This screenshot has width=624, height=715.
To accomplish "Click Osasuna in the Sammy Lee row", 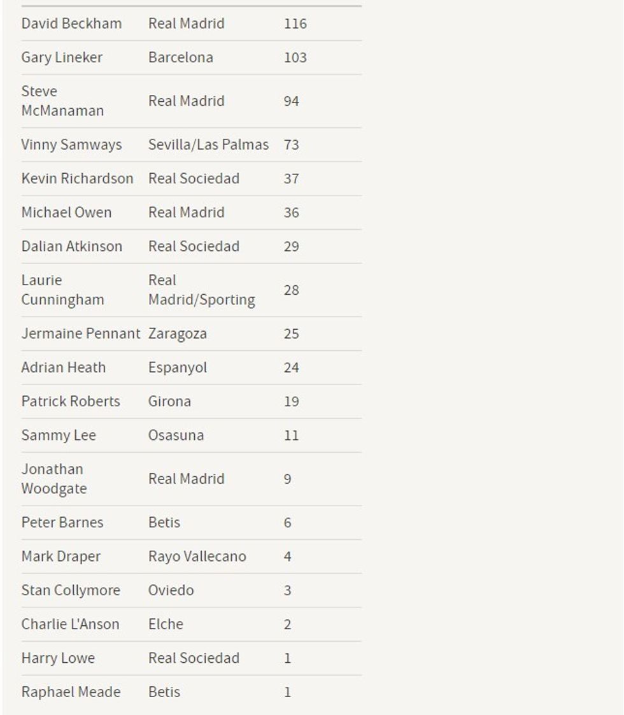I will point(176,435).
